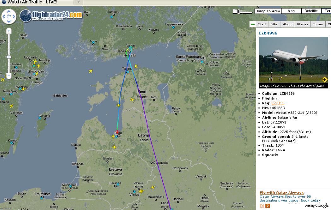Click the blue airport marker at Tampere
This screenshot has width=331, height=210.
(x=112, y=17)
